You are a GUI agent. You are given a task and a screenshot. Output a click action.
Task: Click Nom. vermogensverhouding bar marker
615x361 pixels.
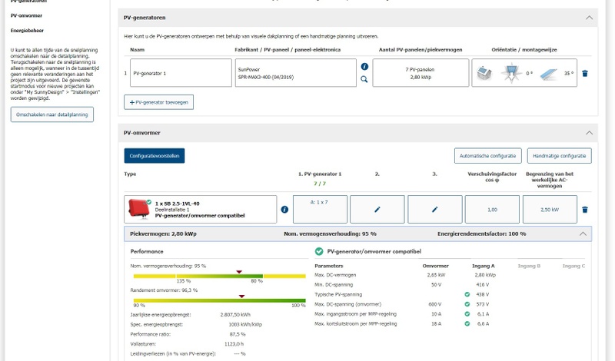239,272
